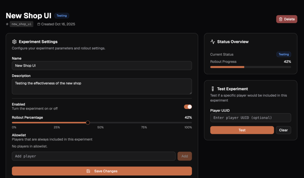The width and height of the screenshot is (304, 178).
Task: Toggle the Enabled experiment switch off
Action: pos(188,107)
